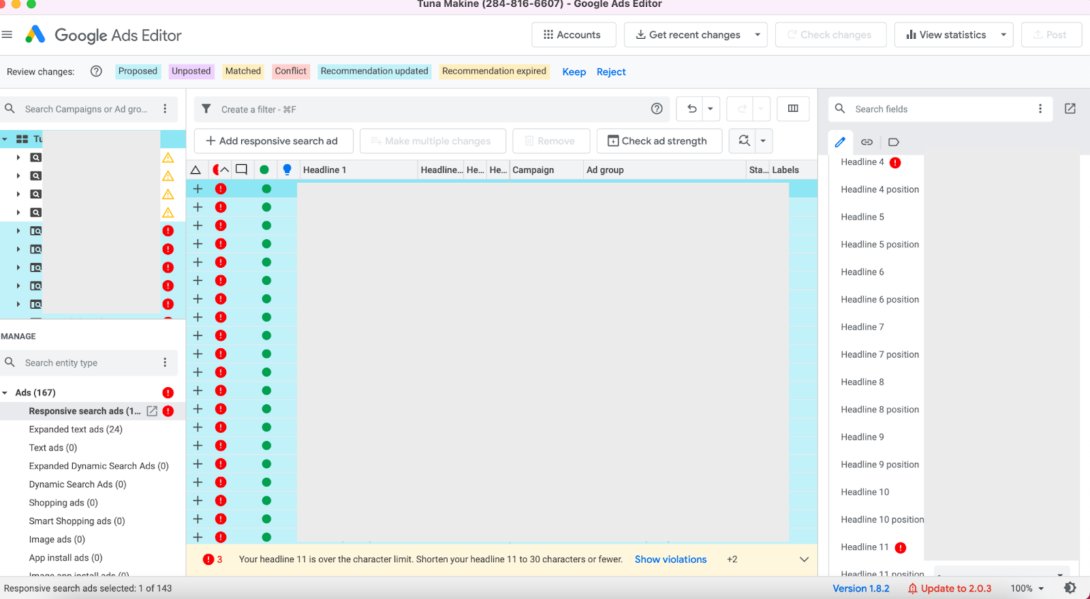Sort by comments column header icon
The image size is (1090, 599).
(241, 169)
